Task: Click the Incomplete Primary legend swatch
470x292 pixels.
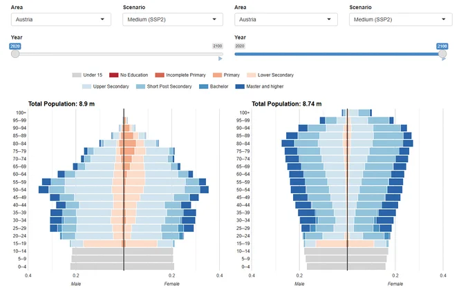Action: [x=160, y=75]
